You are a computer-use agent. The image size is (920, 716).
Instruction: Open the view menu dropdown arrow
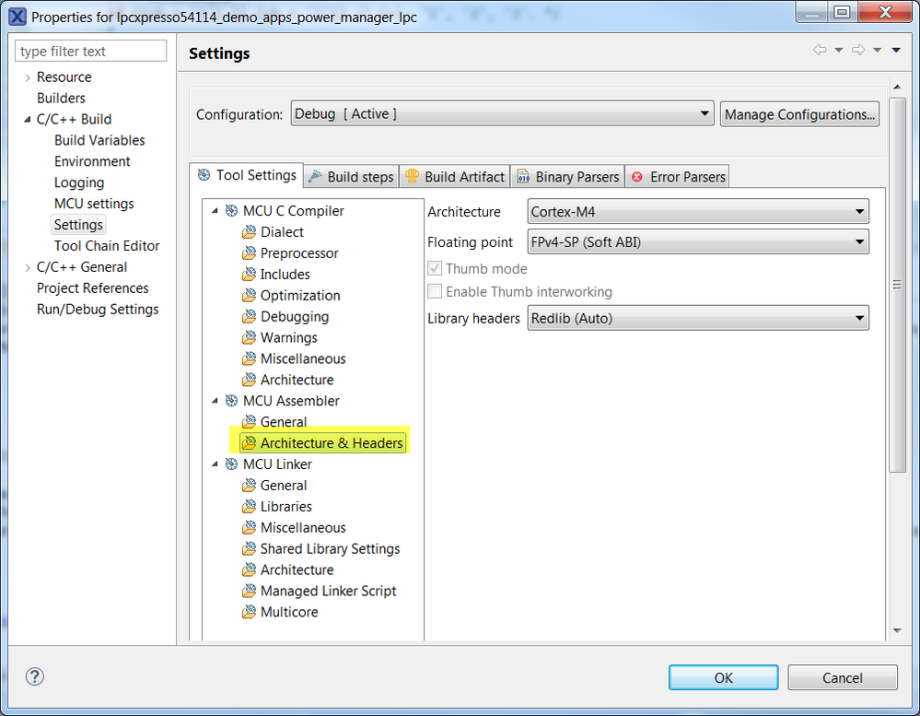(x=896, y=50)
